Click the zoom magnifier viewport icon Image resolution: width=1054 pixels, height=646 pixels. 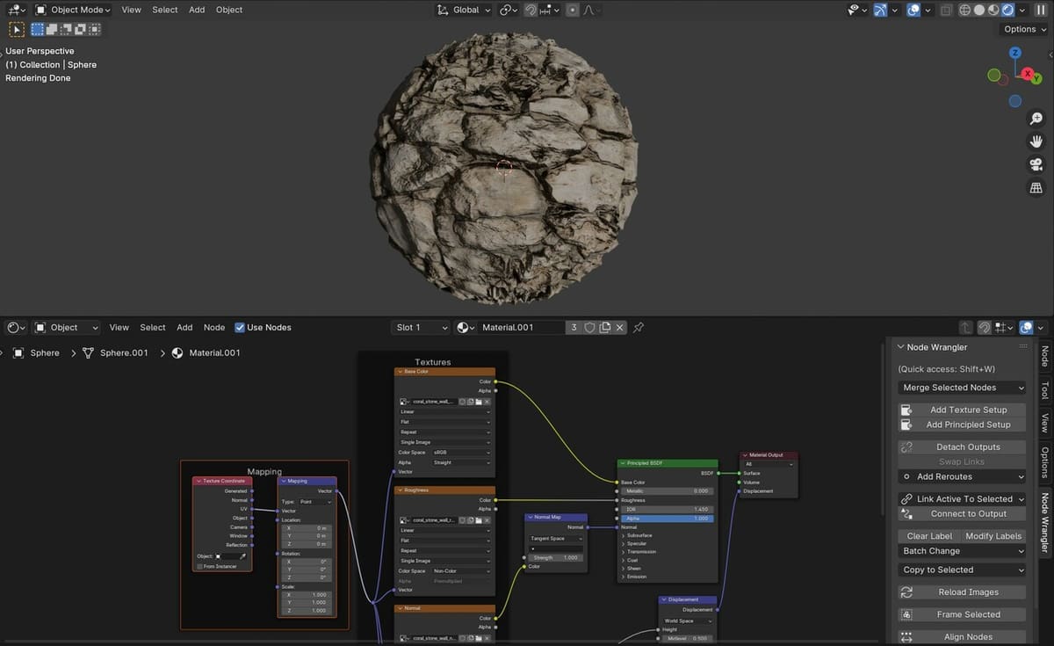(1036, 119)
